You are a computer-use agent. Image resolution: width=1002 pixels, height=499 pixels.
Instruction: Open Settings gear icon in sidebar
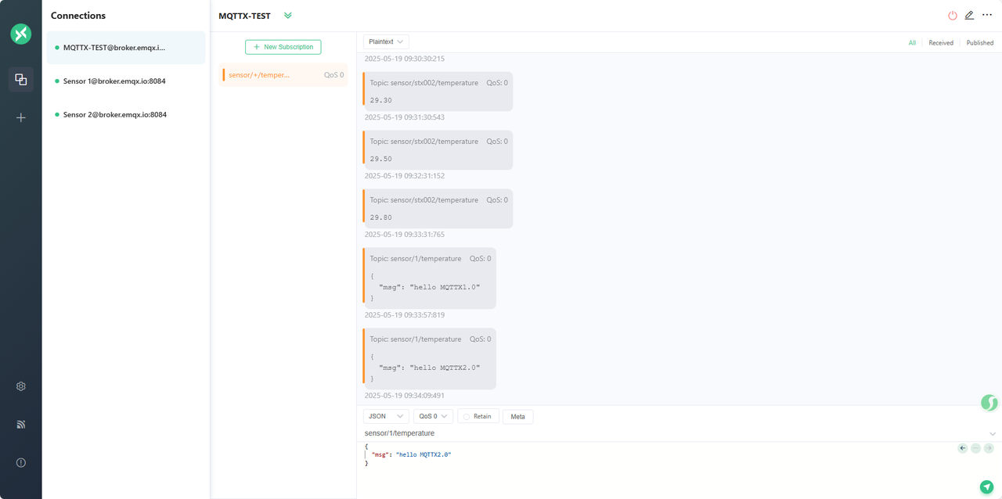click(x=21, y=386)
